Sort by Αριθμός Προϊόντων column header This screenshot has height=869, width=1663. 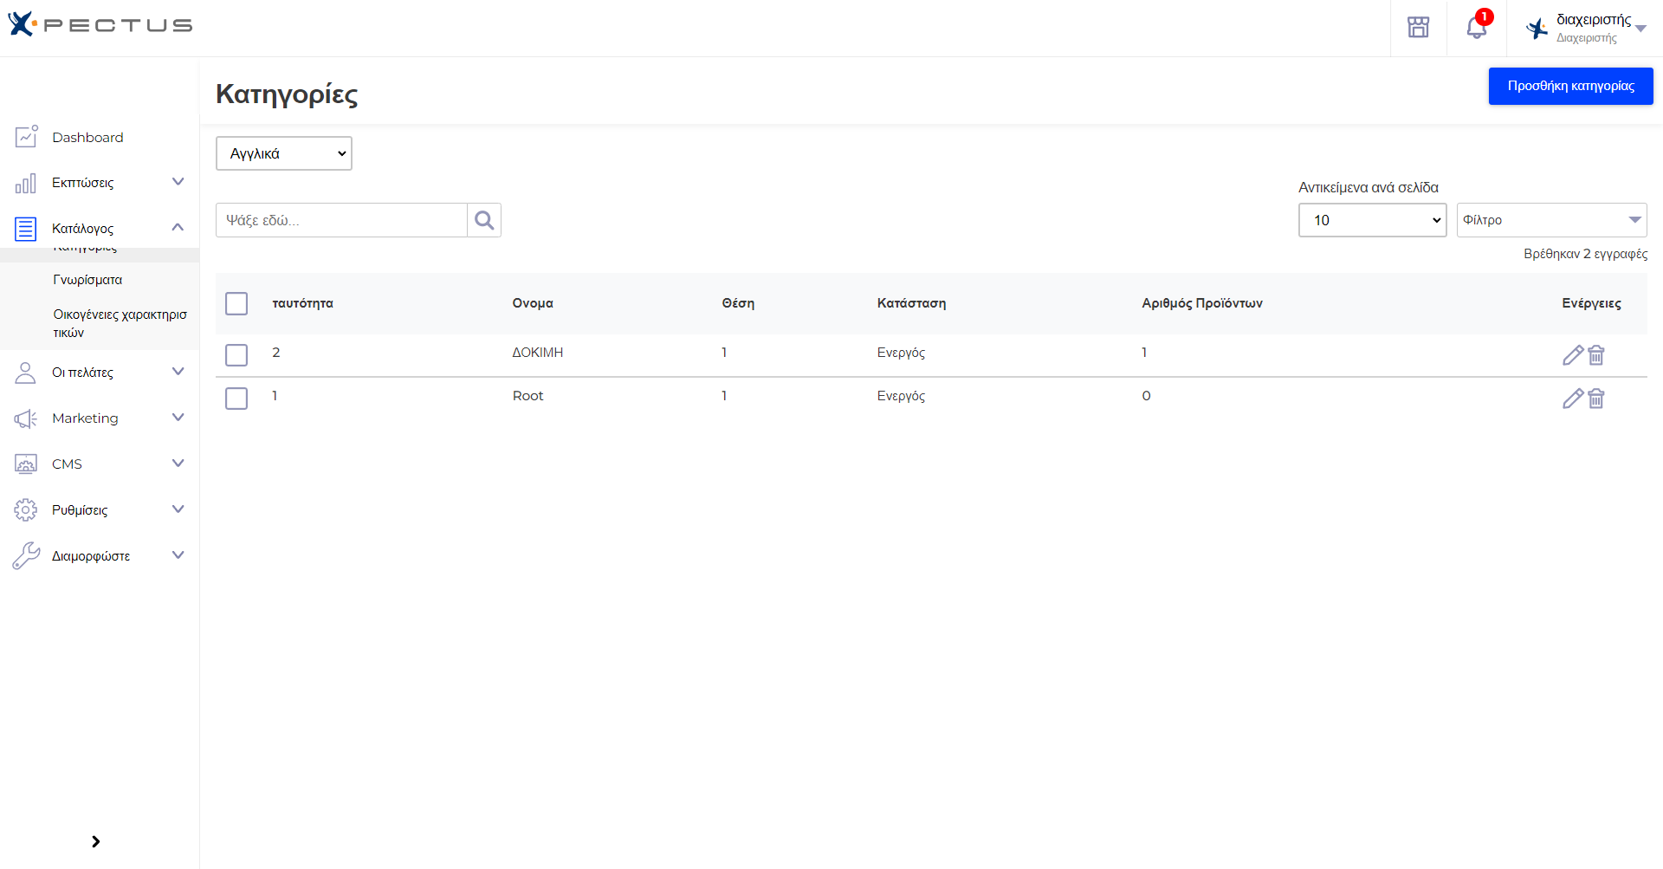click(1202, 303)
